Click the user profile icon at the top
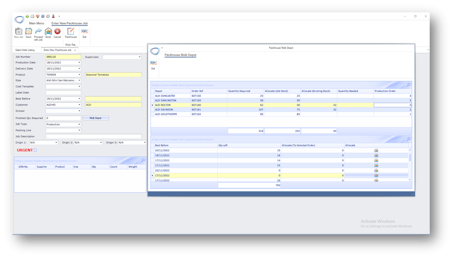The width and height of the screenshot is (455, 260). point(53,16)
